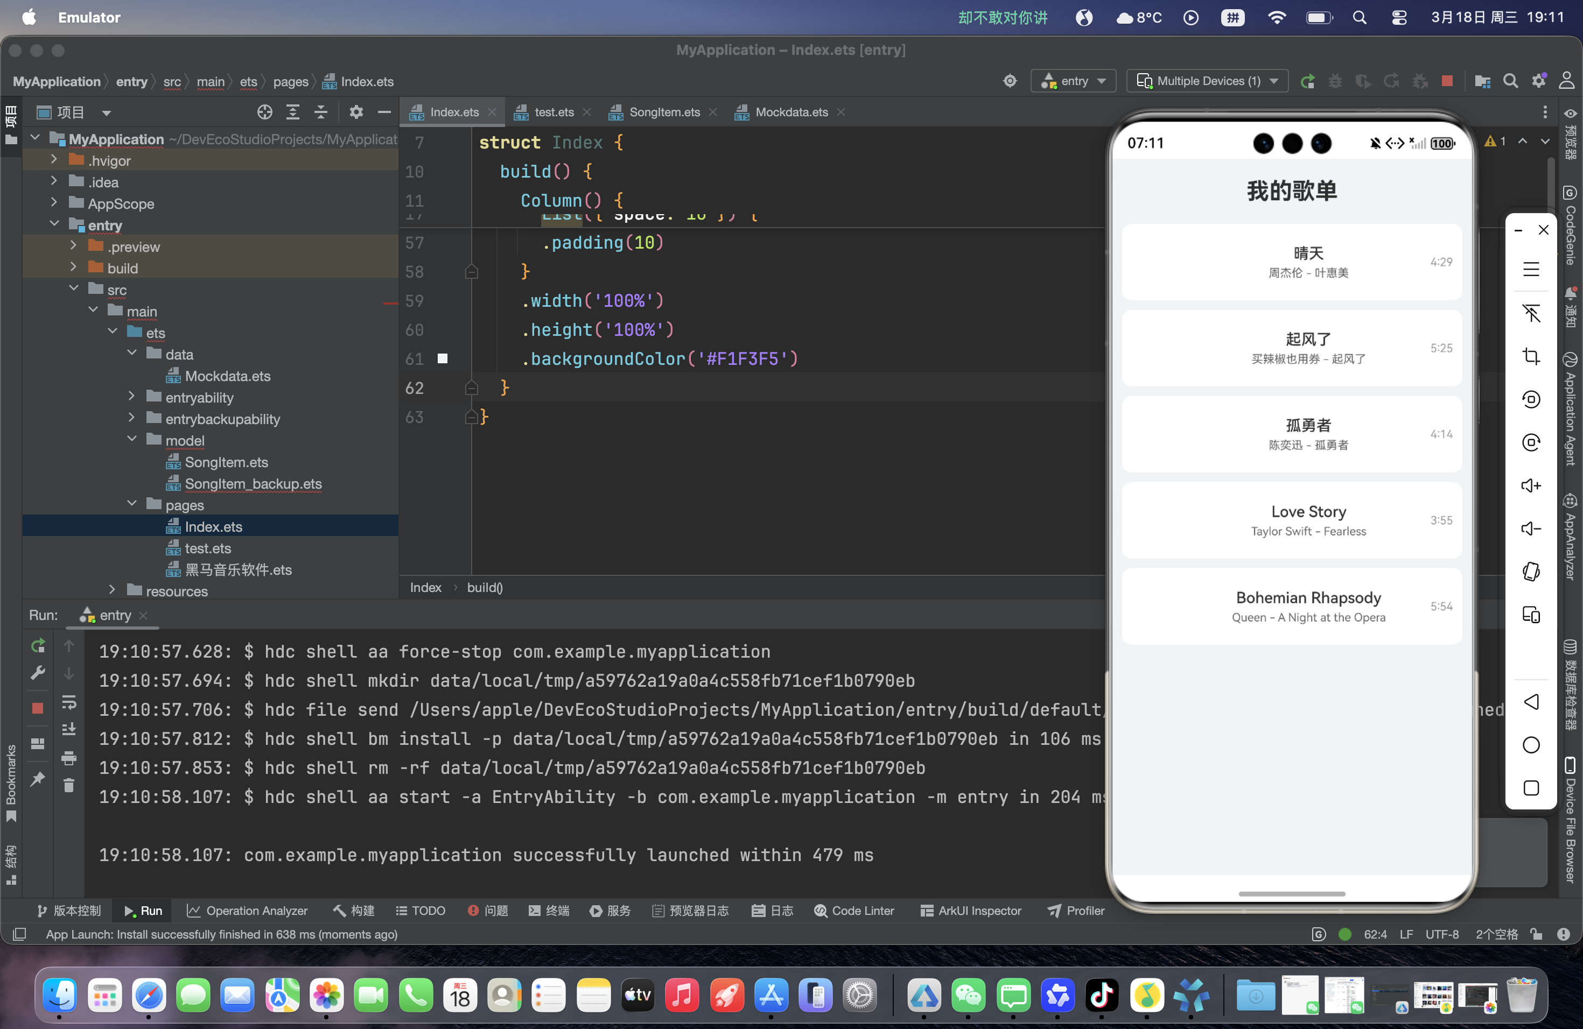Open the Multiple Devices dropdown
This screenshot has height=1029, width=1583.
(1207, 81)
